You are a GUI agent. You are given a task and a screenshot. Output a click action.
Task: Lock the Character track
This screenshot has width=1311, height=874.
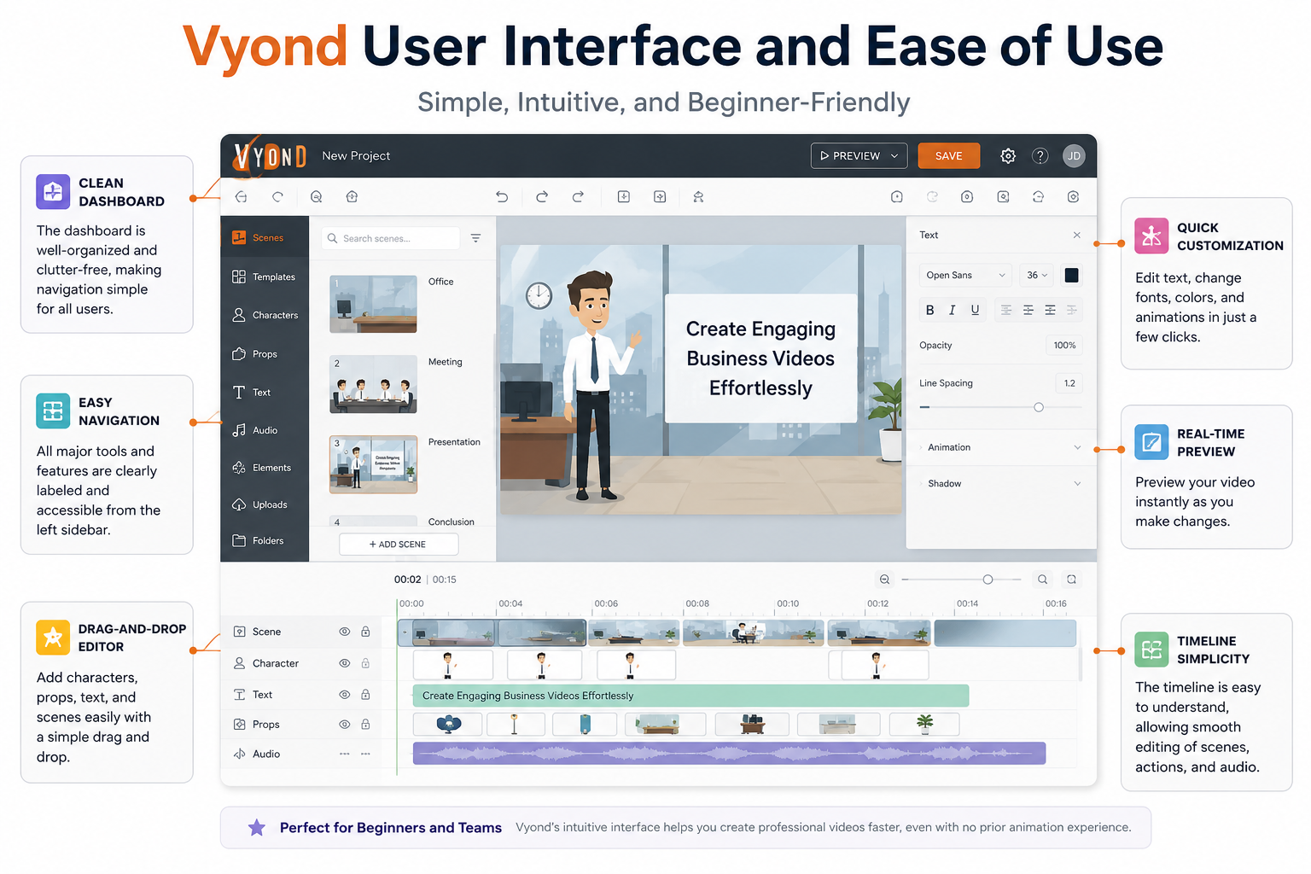pyautogui.click(x=365, y=663)
